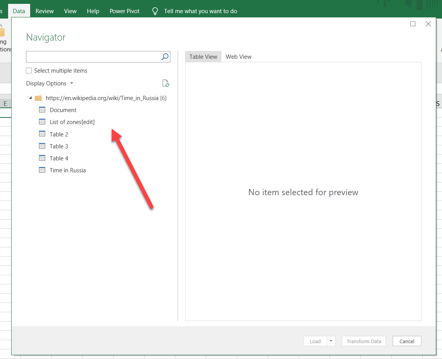
Task: Click the Cancel button
Action: click(x=406, y=341)
